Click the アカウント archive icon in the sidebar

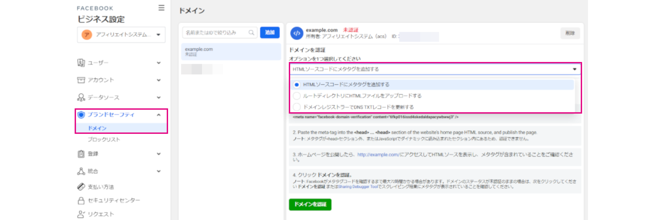click(x=81, y=80)
